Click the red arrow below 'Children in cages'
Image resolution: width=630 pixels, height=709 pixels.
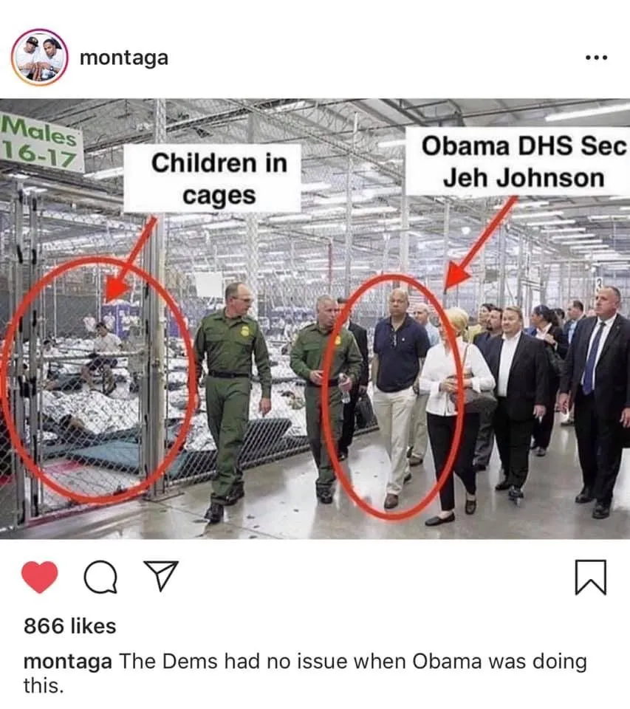pos(129,261)
